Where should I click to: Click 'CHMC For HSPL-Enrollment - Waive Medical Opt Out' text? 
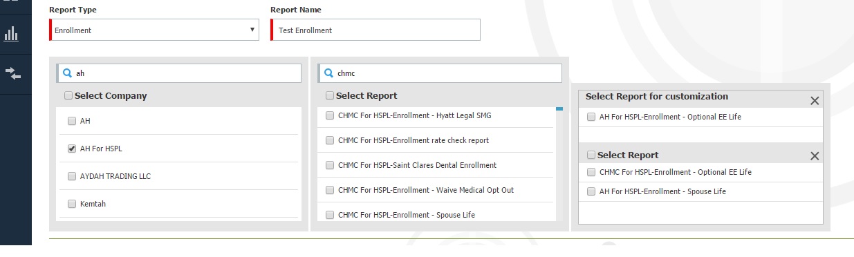tap(426, 190)
